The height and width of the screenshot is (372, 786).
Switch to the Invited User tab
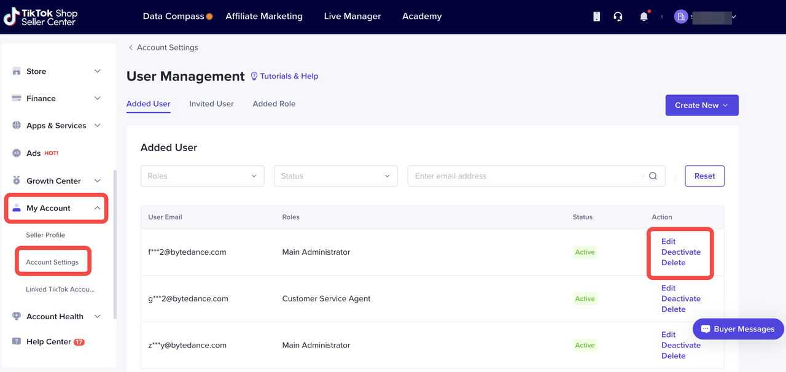211,104
